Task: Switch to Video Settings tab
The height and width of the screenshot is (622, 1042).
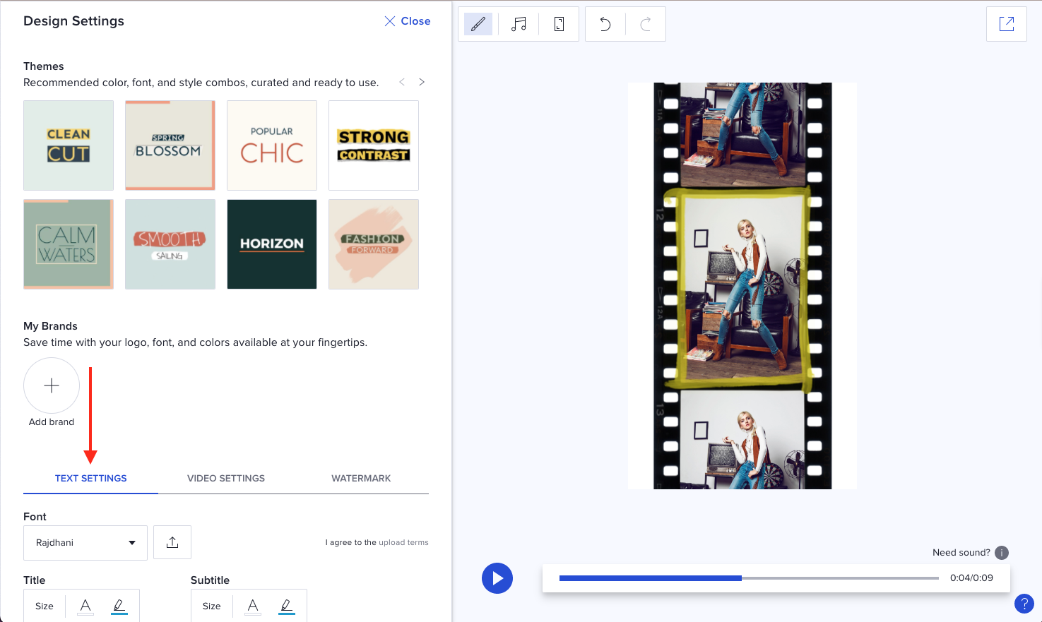Action: pyautogui.click(x=226, y=478)
